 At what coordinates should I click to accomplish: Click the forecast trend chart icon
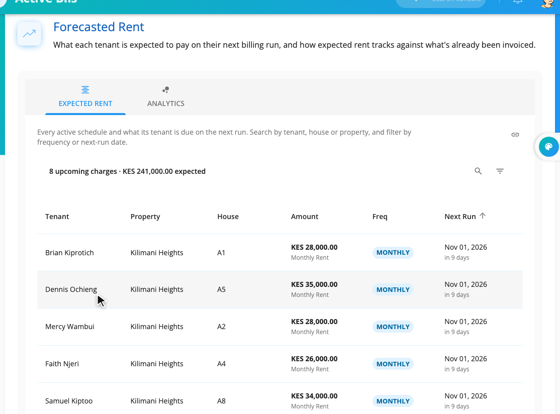point(29,34)
